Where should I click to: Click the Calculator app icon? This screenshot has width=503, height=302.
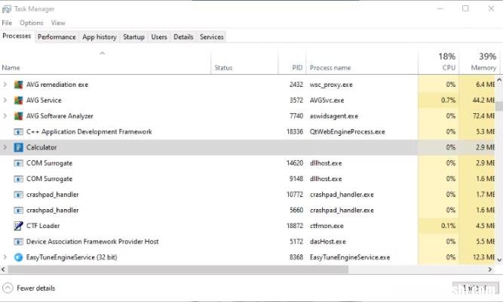[19, 147]
